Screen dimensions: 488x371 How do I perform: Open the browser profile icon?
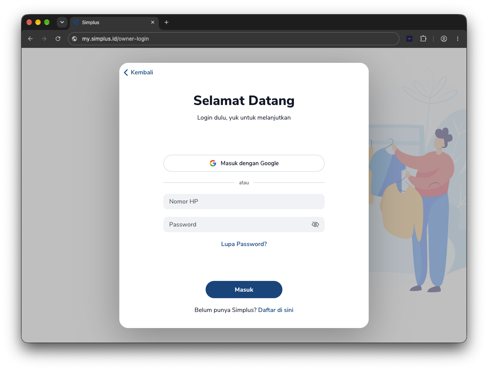click(444, 39)
